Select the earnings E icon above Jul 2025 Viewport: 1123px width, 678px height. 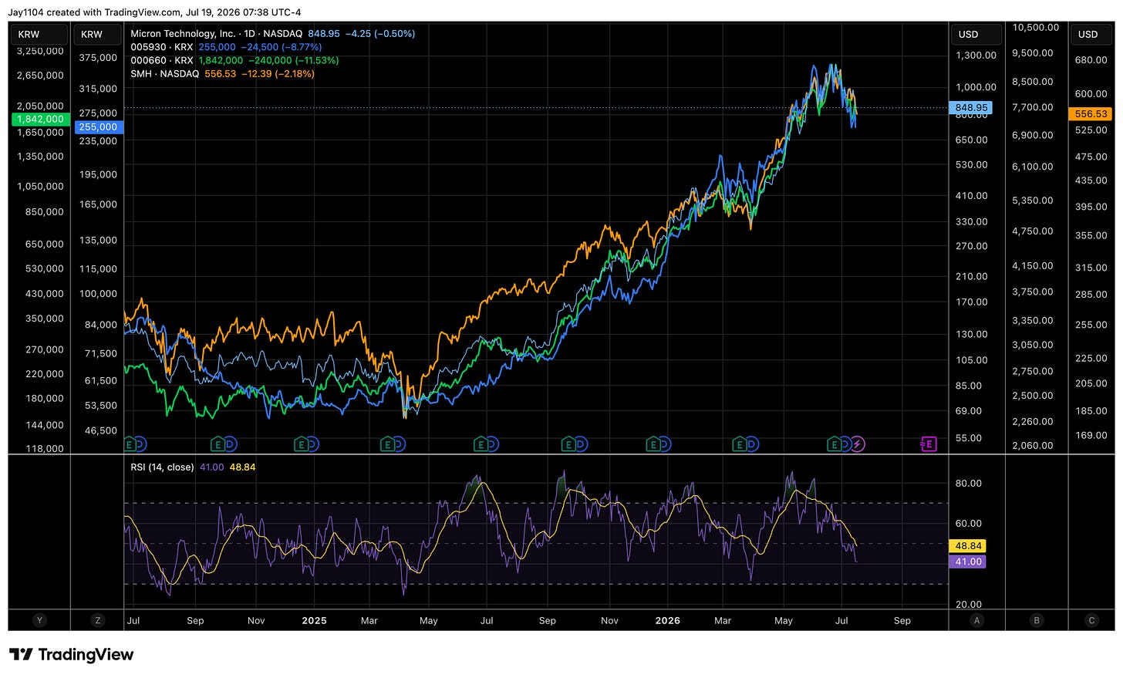click(x=481, y=444)
